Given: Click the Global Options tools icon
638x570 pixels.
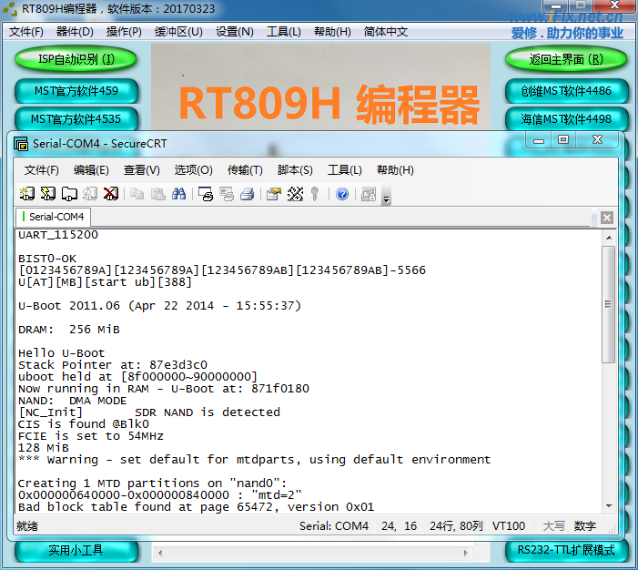Looking at the screenshot, I should click(296, 194).
